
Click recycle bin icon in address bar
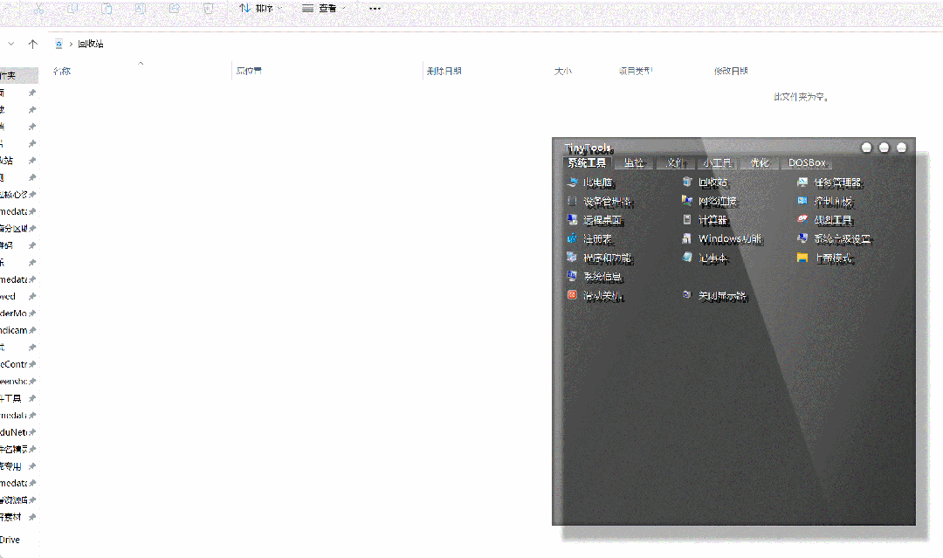click(x=59, y=44)
